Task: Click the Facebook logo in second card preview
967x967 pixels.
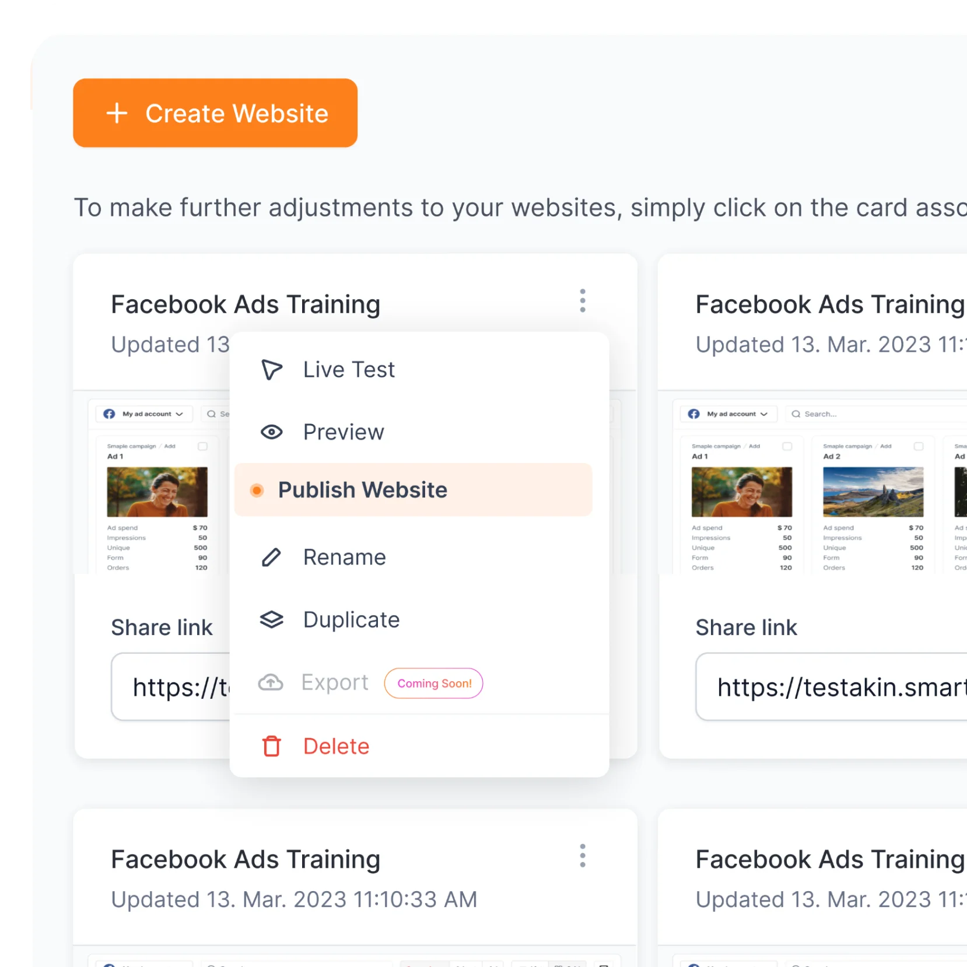Action: pyautogui.click(x=693, y=414)
